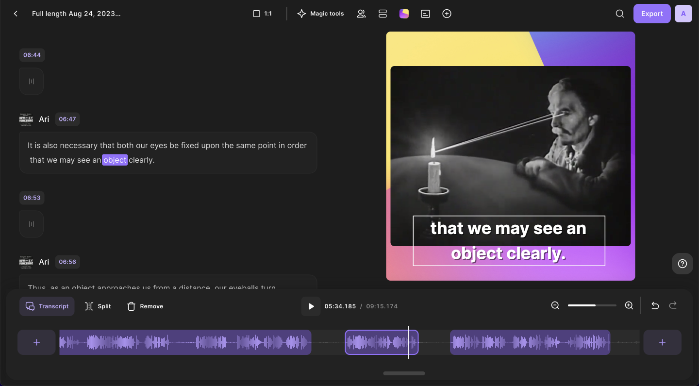Select the 06:44 timestamp chip
The image size is (699, 386).
click(x=32, y=55)
